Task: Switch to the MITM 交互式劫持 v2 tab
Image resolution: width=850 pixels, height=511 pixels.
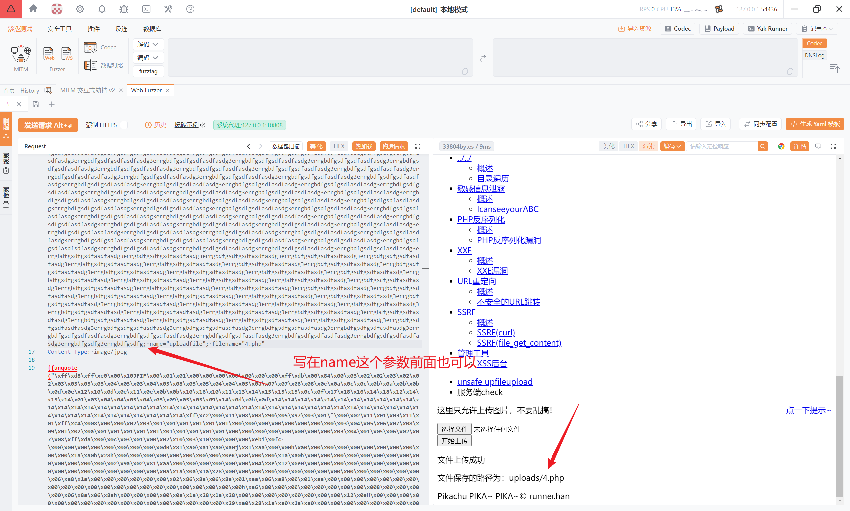Action: pyautogui.click(x=88, y=90)
